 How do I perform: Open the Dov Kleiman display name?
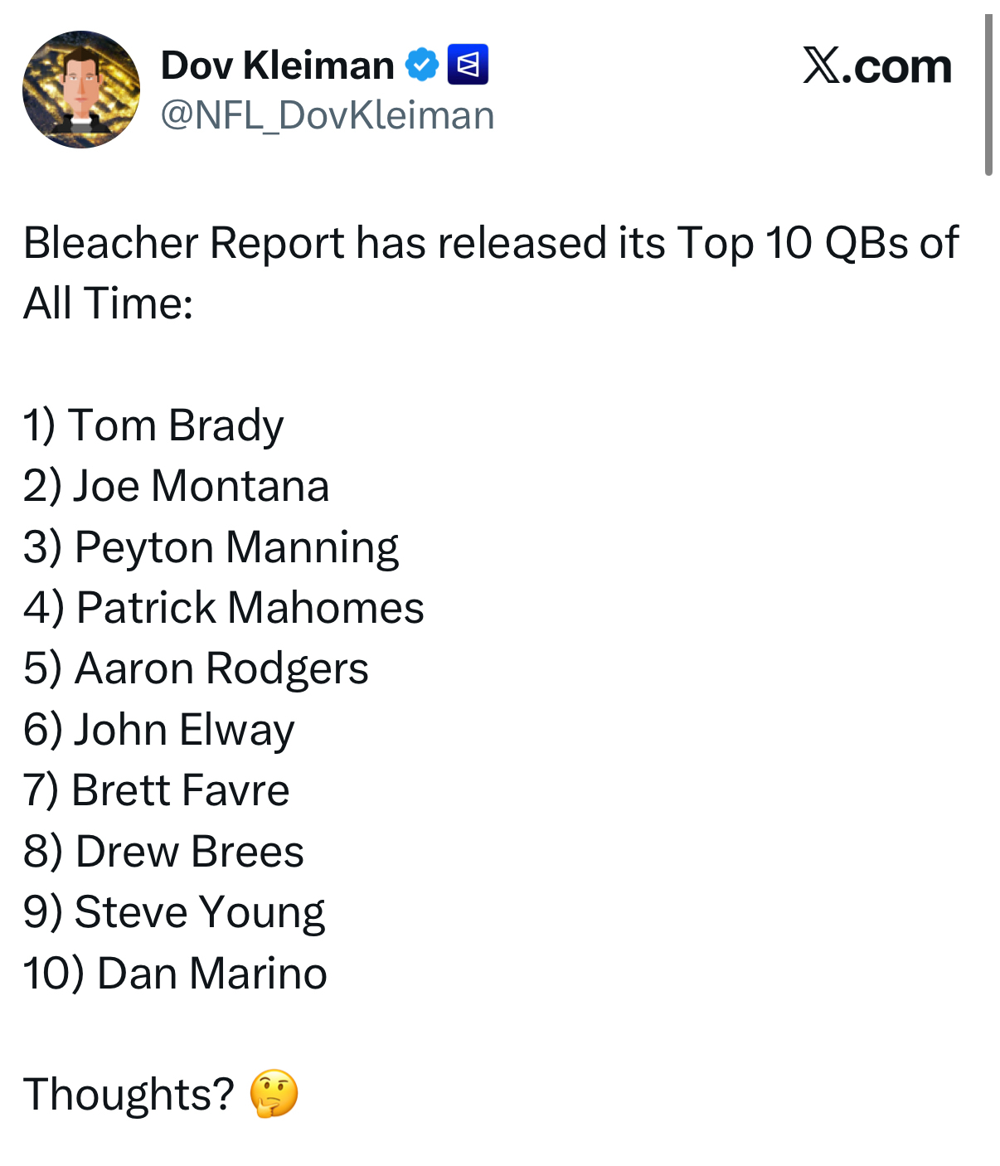(x=277, y=66)
